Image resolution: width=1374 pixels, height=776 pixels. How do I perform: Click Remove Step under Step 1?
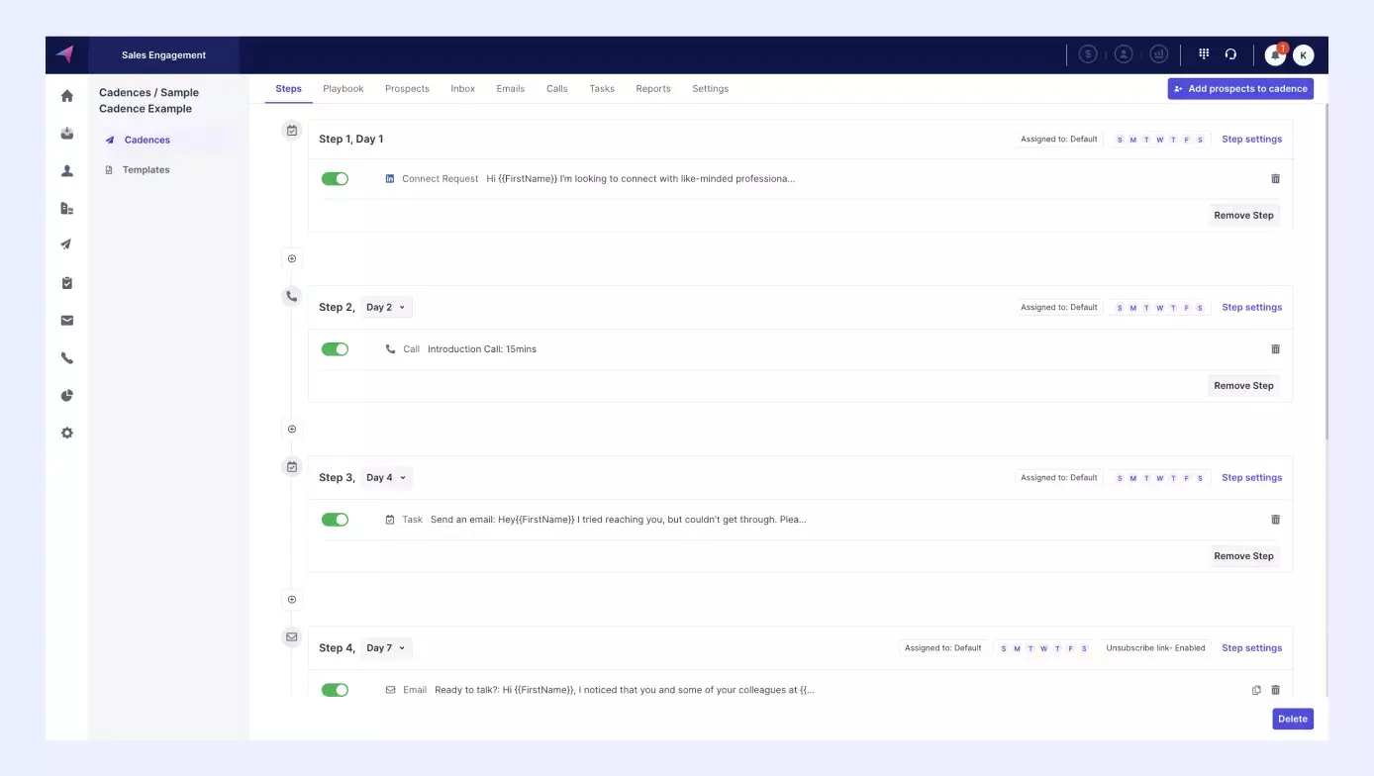1243,215
